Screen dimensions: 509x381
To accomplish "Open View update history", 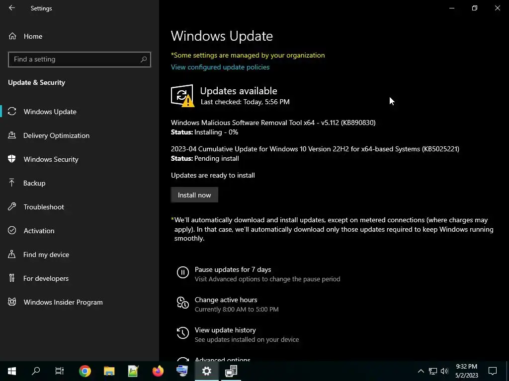I will point(225,330).
